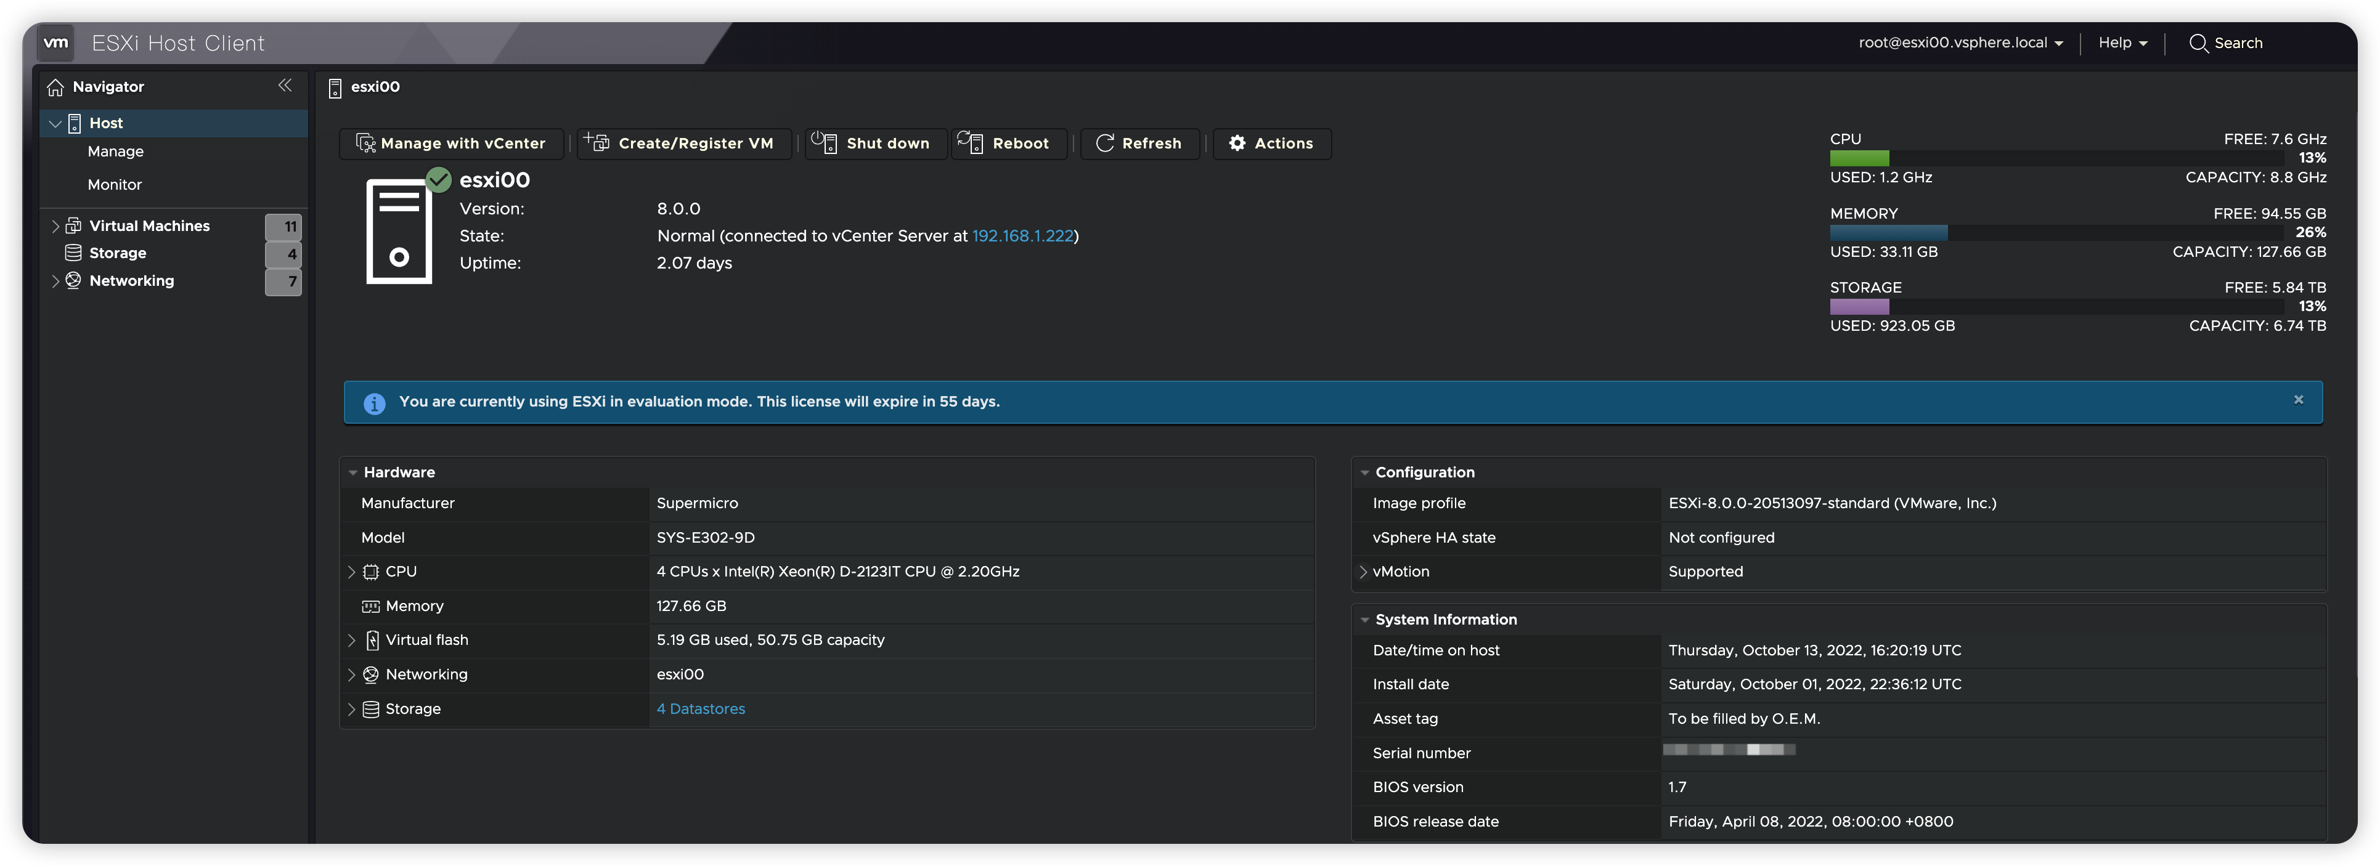
Task: Click Storage count badge 4
Action: click(285, 254)
